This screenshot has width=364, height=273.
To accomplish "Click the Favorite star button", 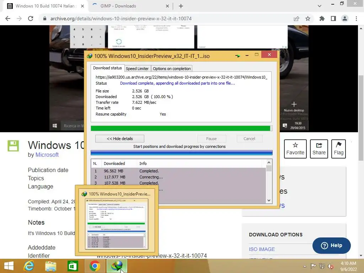I will (295, 149).
